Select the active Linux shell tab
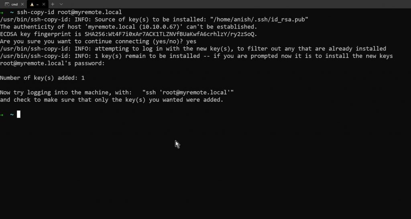411x219 pixels. [x=37, y=4]
